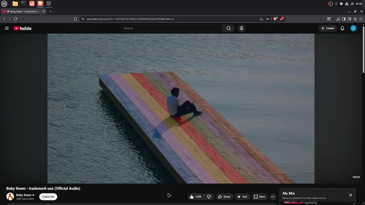Open YouTube notifications bell
The height and width of the screenshot is (205, 365).
[342, 28]
